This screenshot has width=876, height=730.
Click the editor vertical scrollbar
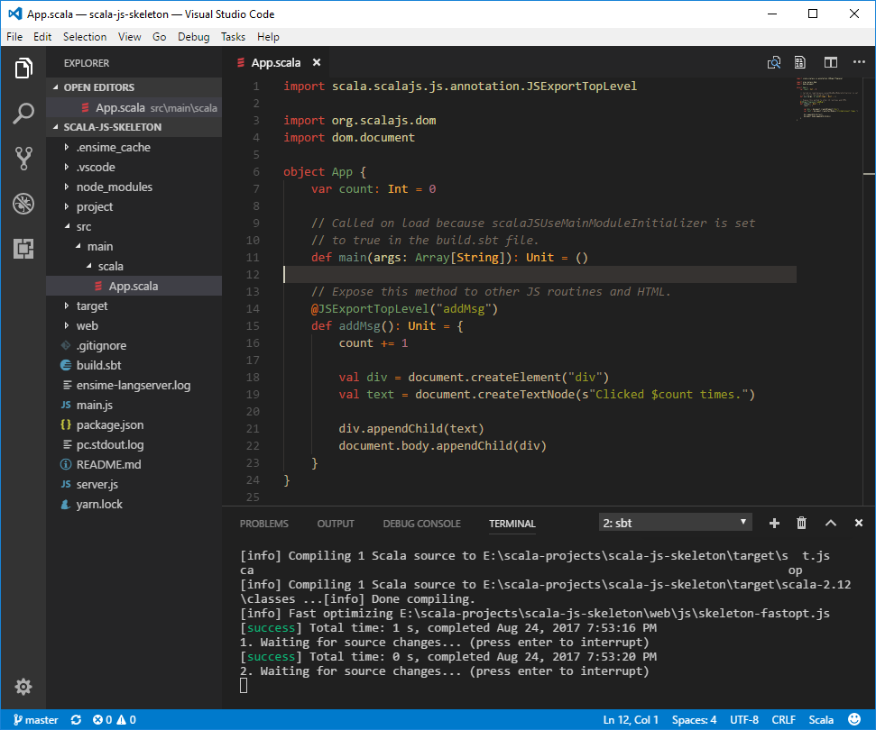click(x=869, y=290)
